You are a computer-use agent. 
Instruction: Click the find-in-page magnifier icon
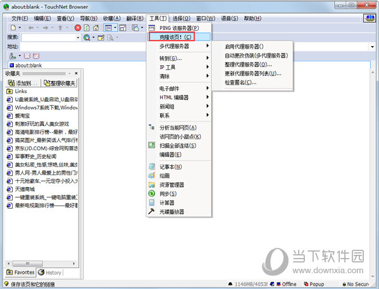(110, 37)
